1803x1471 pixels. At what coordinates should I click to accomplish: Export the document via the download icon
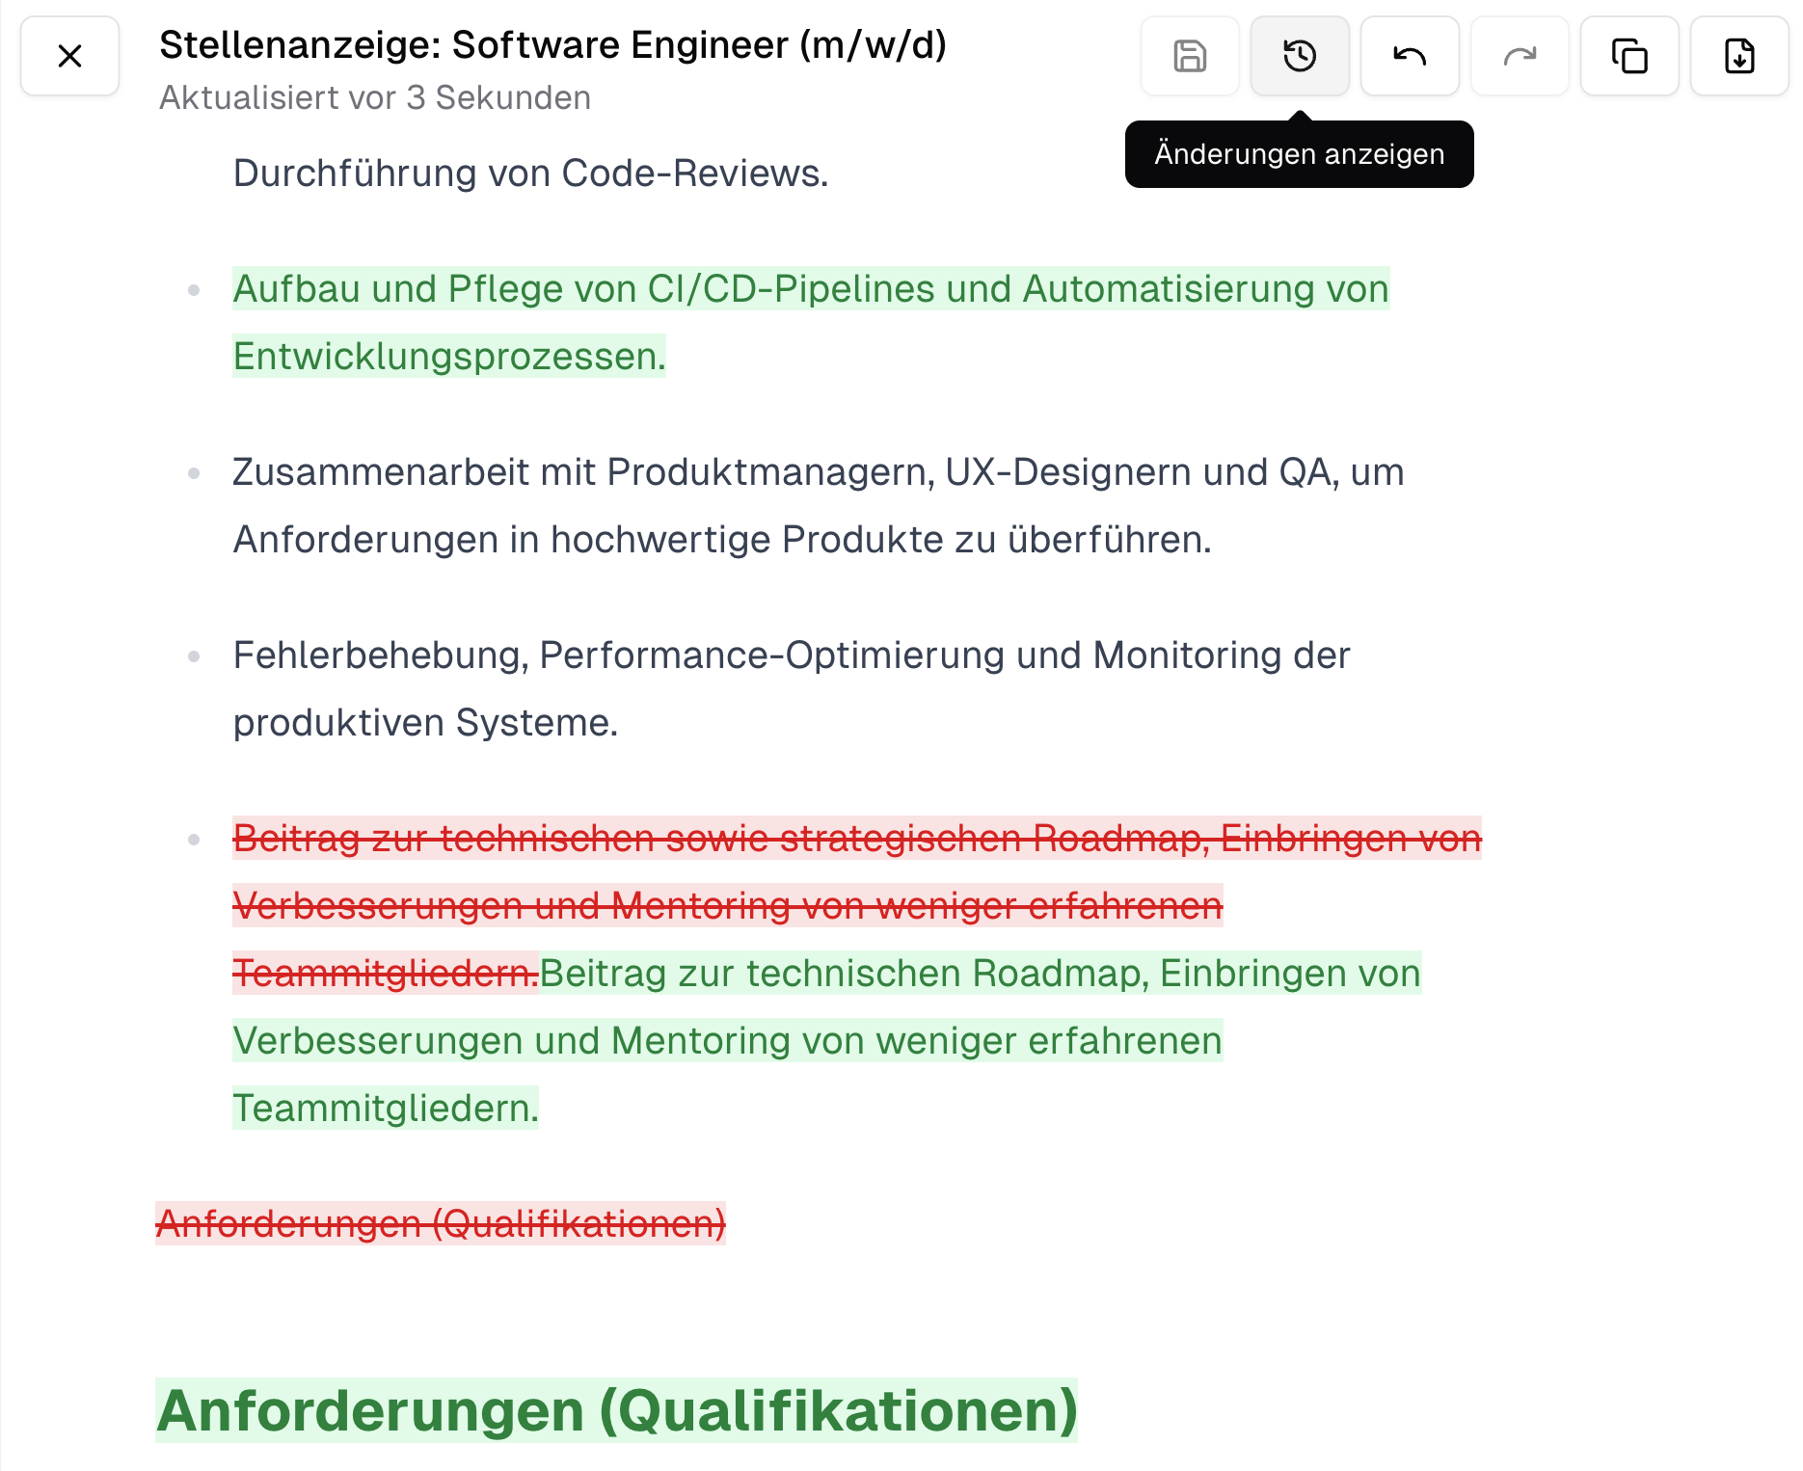(x=1738, y=57)
